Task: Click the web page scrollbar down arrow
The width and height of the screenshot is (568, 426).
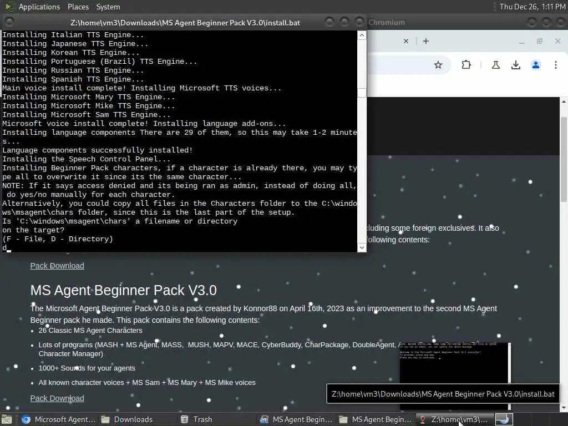Action: [564, 408]
